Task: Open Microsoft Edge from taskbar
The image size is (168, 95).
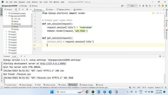Action: [110, 92]
